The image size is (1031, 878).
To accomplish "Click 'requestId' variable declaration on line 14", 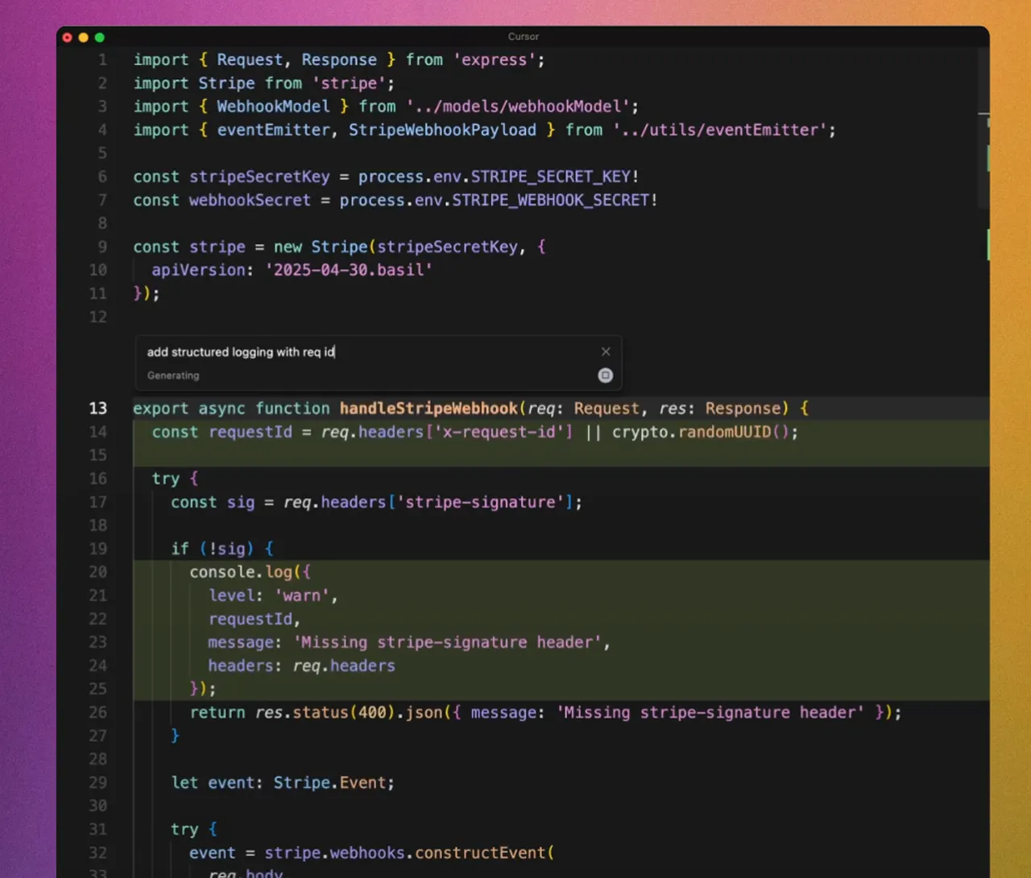I will [x=251, y=432].
